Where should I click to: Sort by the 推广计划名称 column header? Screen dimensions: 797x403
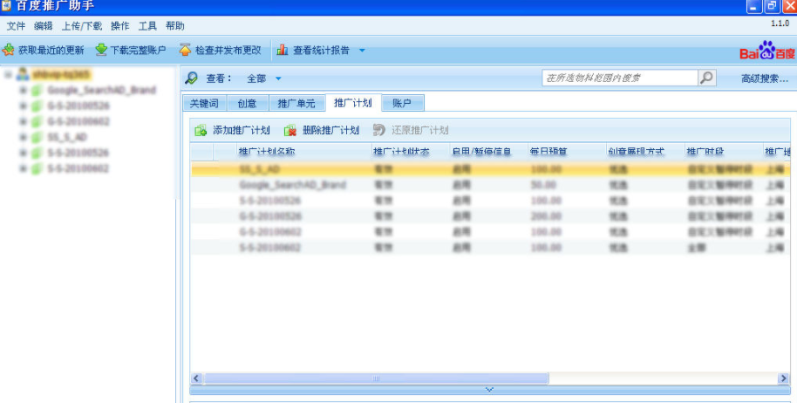pos(303,152)
